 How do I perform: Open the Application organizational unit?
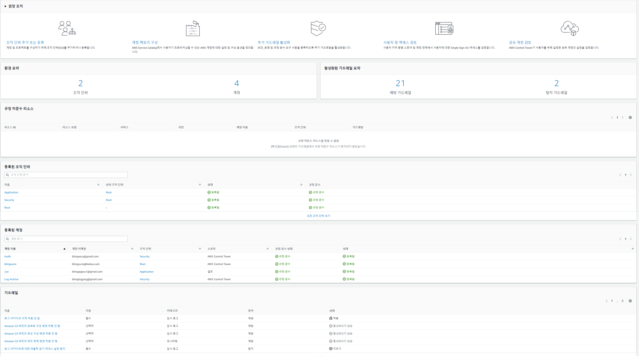(x=11, y=192)
